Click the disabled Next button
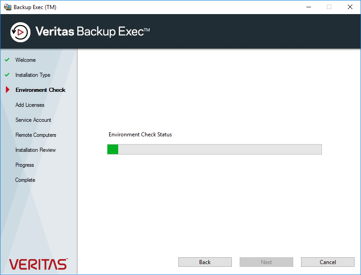Image resolution: width=361 pixels, height=275 pixels. (266, 262)
